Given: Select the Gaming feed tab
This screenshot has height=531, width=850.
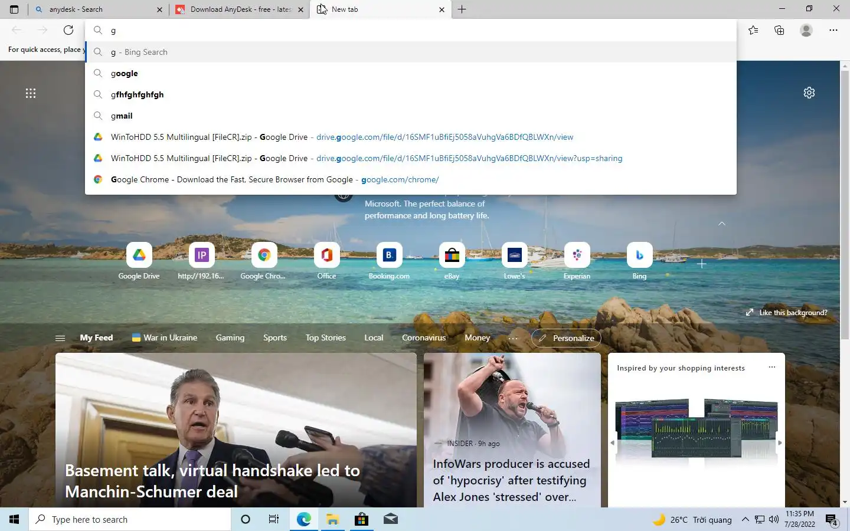Looking at the screenshot, I should click(230, 337).
